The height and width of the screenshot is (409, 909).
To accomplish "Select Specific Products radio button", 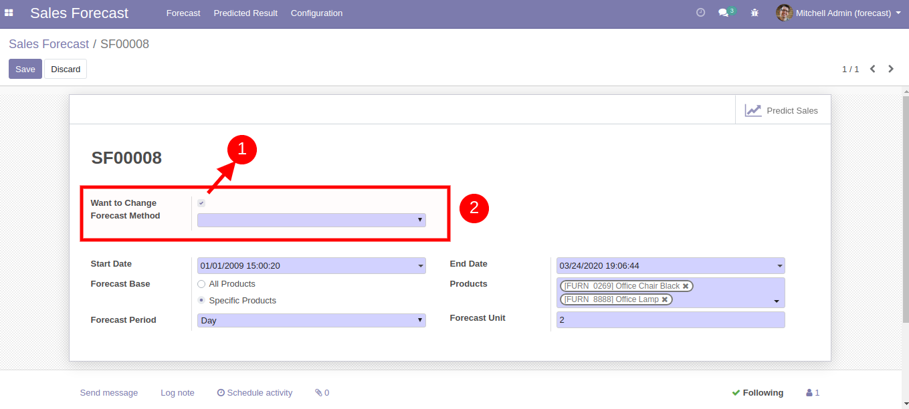I will click(201, 301).
